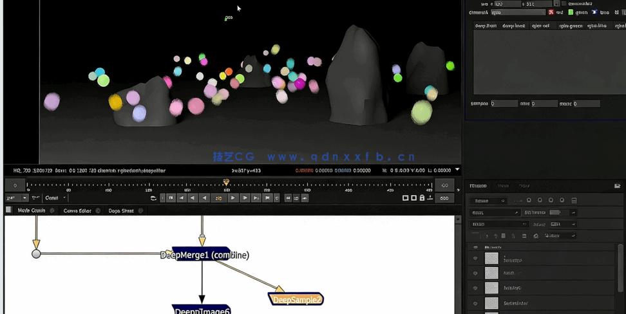Open the blend mode dropdown in layers panel
626x314 pixels.
(x=496, y=212)
